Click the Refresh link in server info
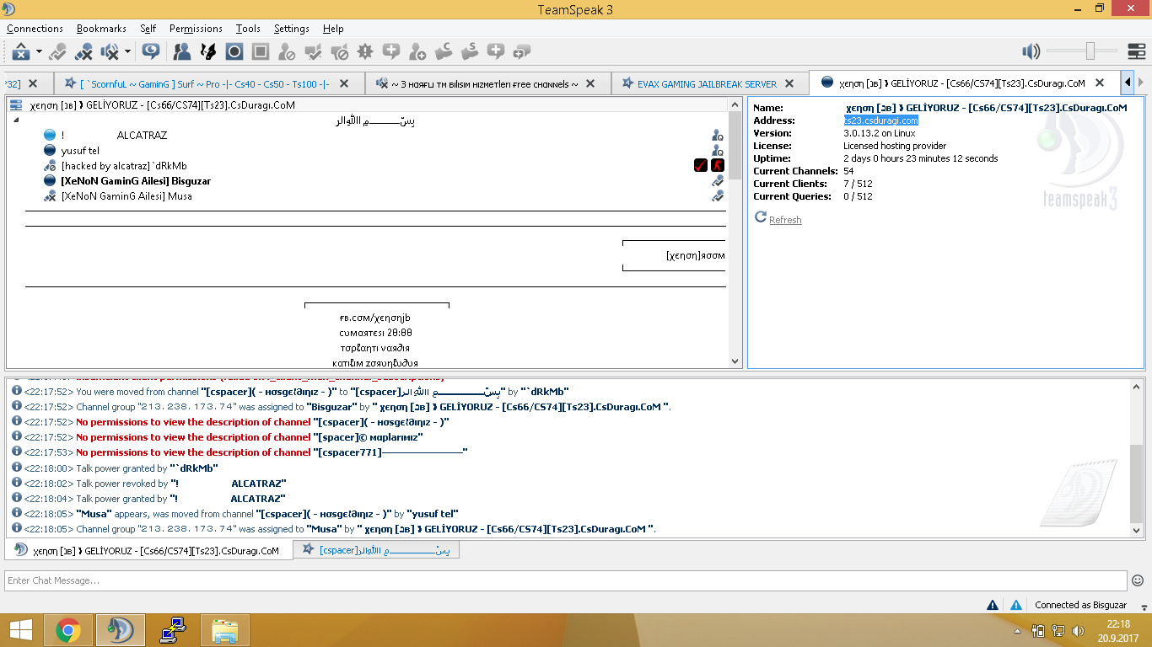The image size is (1152, 647). click(x=785, y=220)
